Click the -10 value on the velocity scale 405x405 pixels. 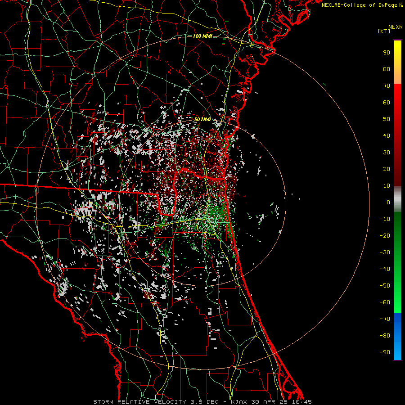pos(385,219)
